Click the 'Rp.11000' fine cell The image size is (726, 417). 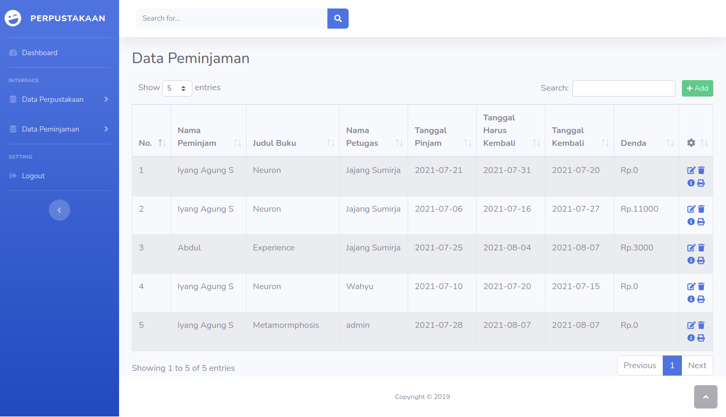coord(647,215)
